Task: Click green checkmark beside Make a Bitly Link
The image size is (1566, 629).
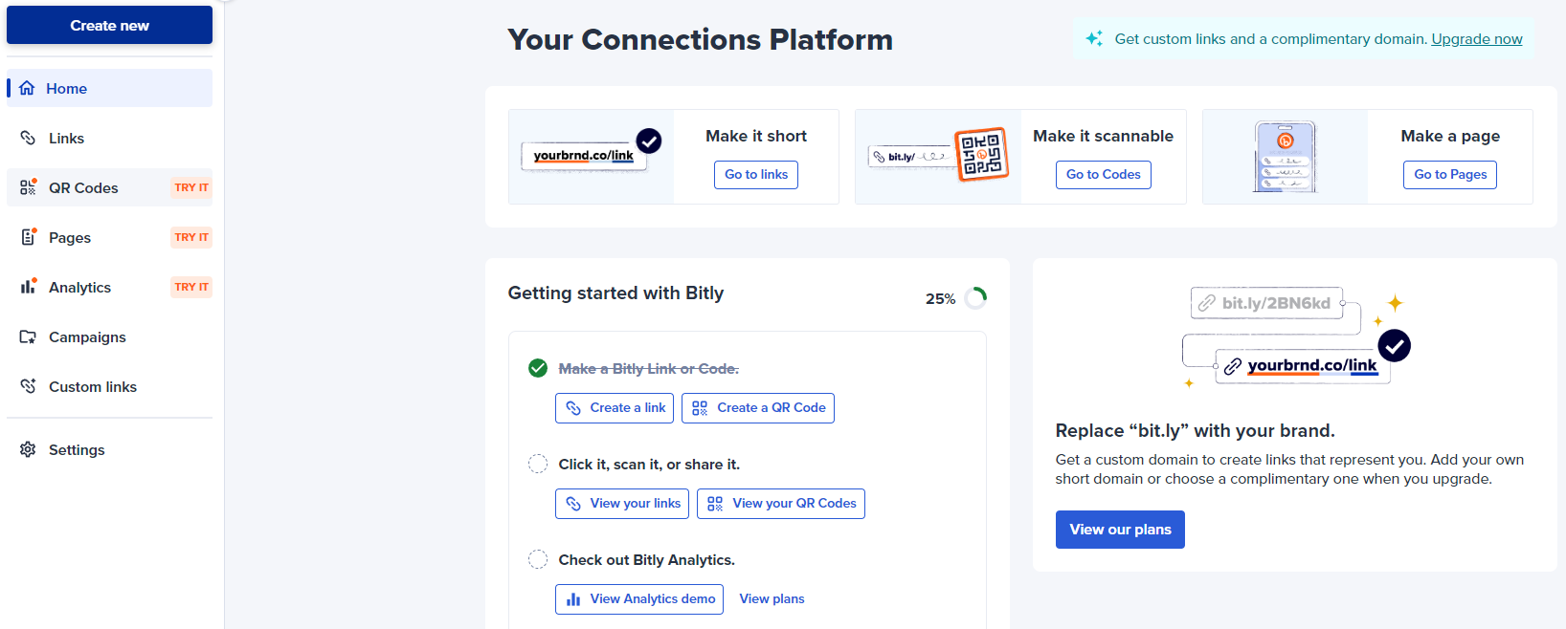Action: tap(538, 368)
